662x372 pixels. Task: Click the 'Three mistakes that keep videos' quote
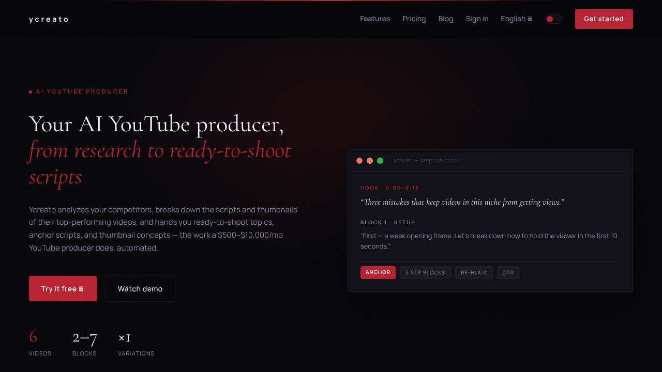tap(462, 202)
